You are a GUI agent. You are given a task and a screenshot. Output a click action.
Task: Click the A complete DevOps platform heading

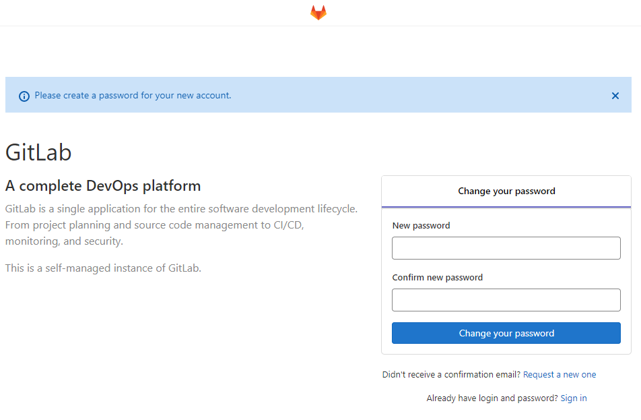tap(103, 186)
